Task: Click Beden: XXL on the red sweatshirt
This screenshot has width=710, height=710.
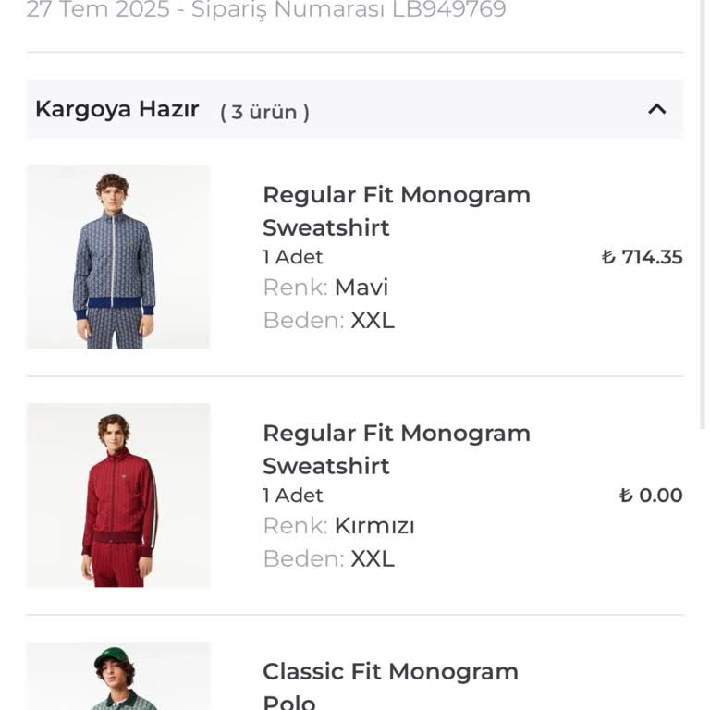Action: click(x=328, y=559)
